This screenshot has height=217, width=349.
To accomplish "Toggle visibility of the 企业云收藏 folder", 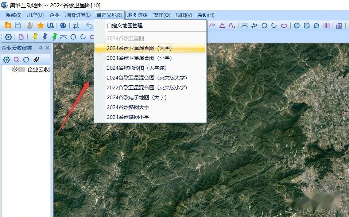I will click(x=14, y=69).
